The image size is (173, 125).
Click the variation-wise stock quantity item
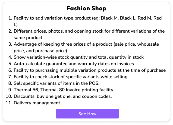(x=78, y=57)
